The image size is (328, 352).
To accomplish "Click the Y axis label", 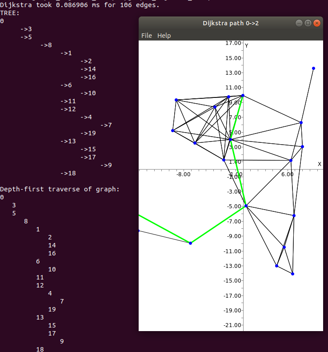I will [247, 46].
